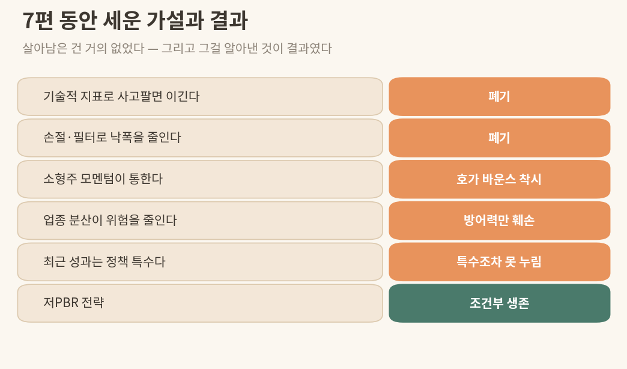Select the orange 호가 바운스 착시 result badge

coord(500,179)
